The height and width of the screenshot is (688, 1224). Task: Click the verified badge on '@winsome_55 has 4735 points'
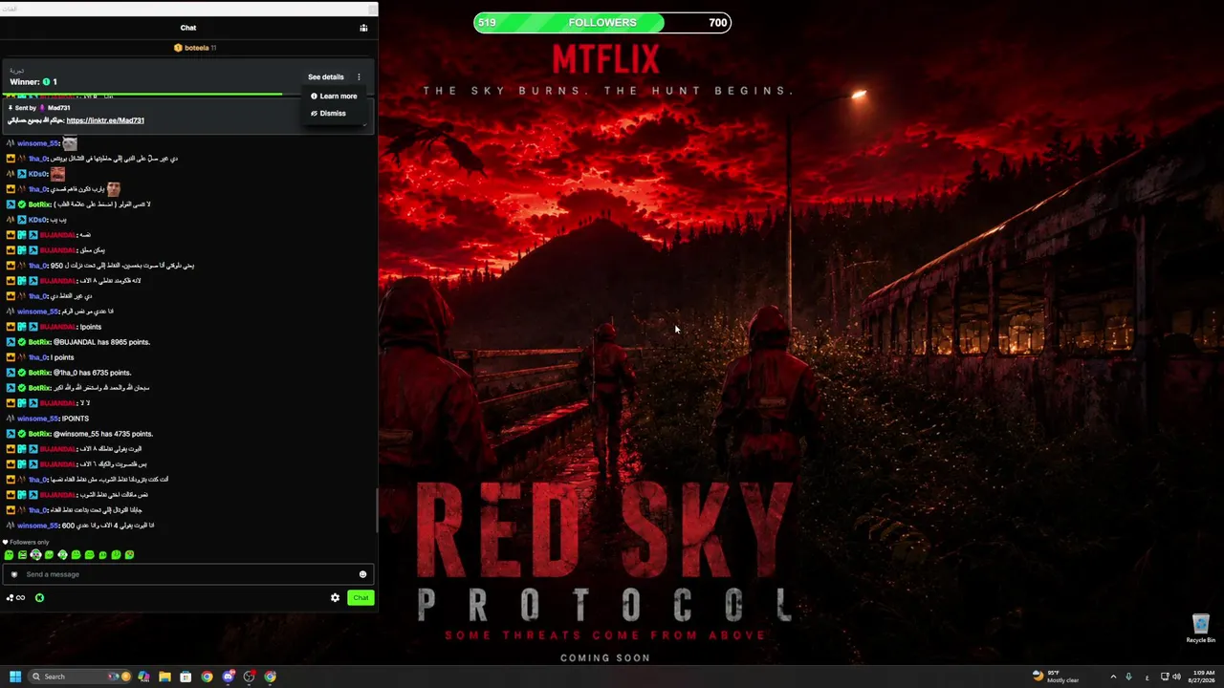click(x=22, y=434)
